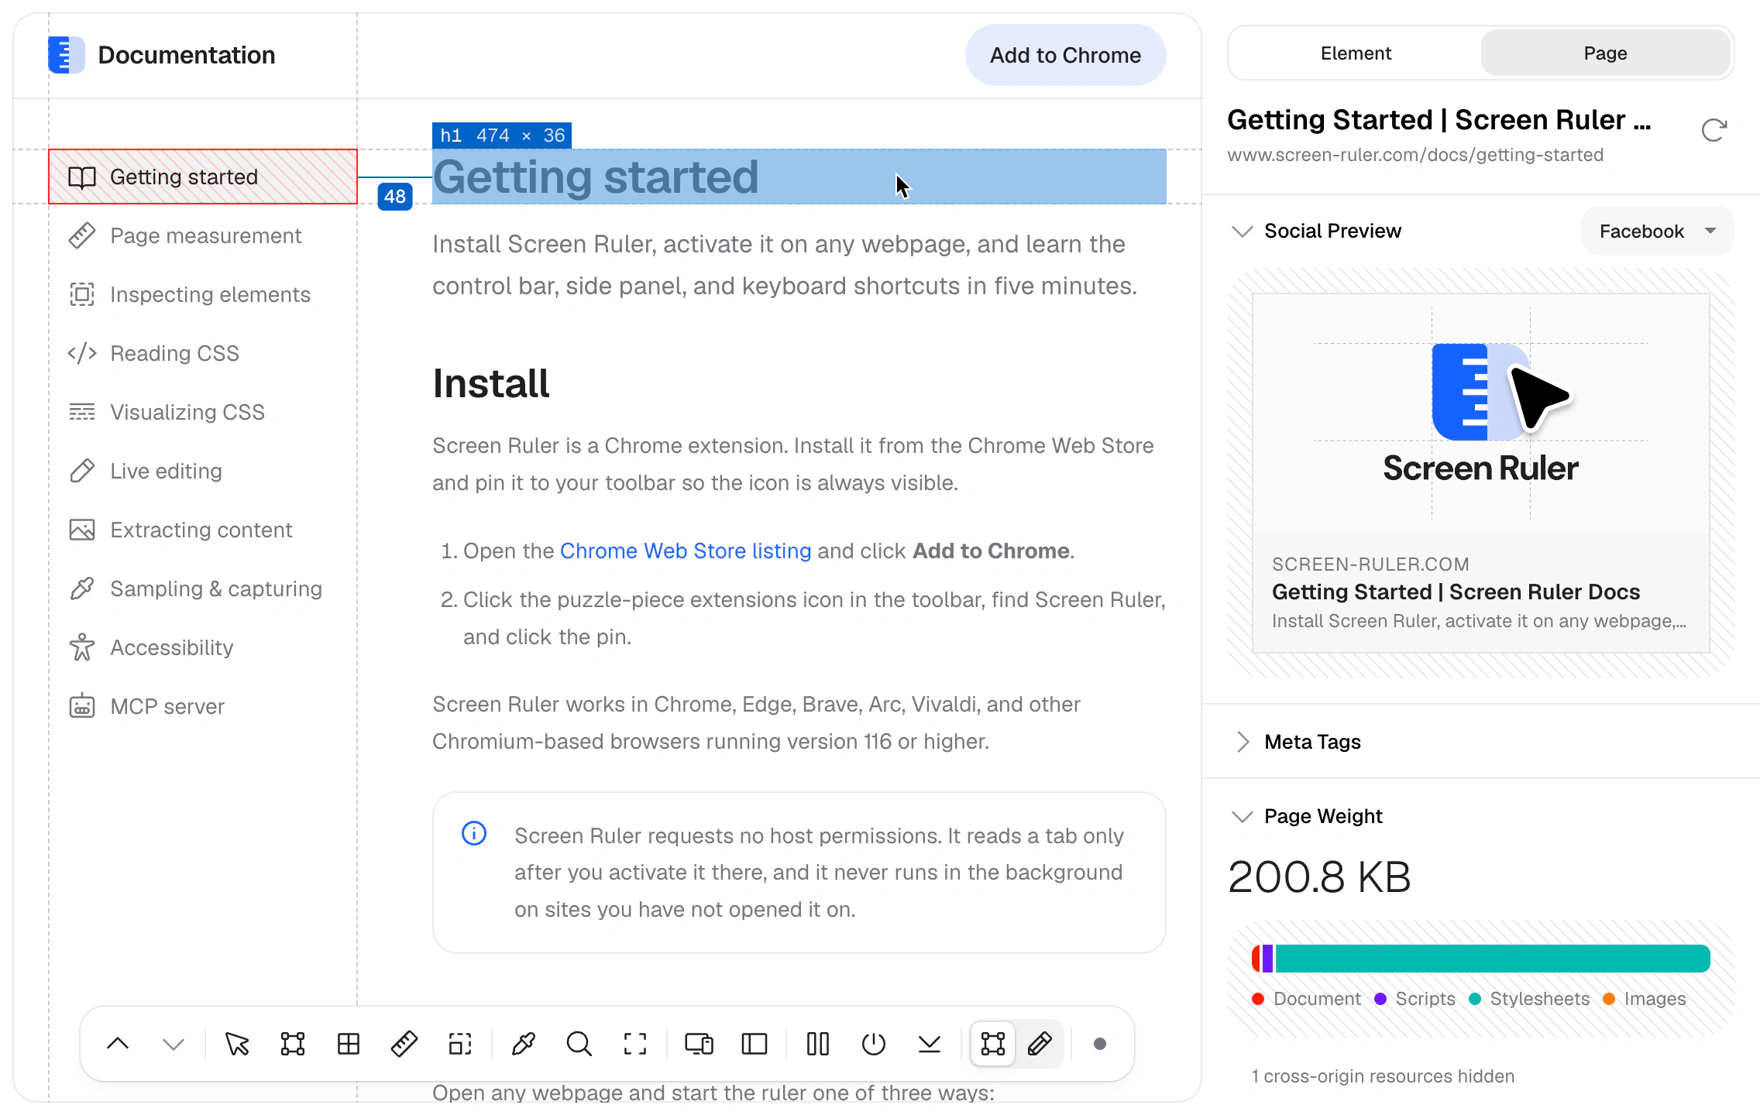Click the book icon beside Getting started
The width and height of the screenshot is (1760, 1115).
[82, 177]
